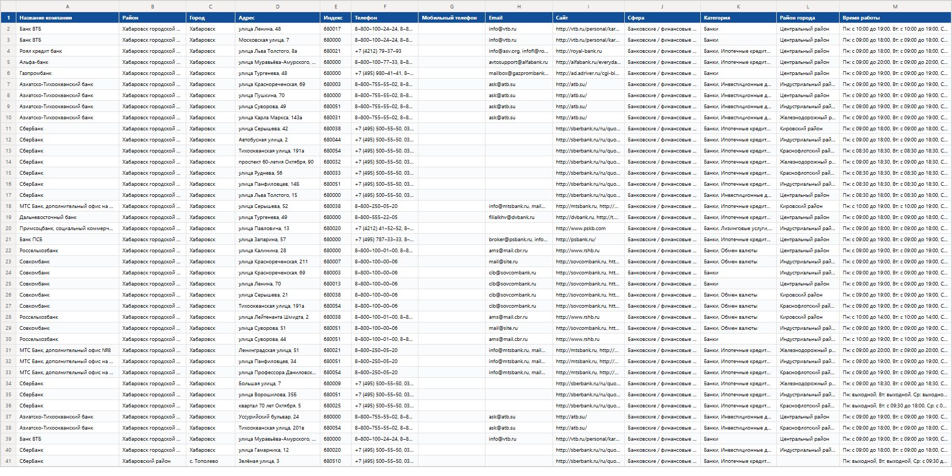Select address 'улица Пушкина, 70'
Image resolution: width=952 pixels, height=476 pixels.
pos(278,96)
